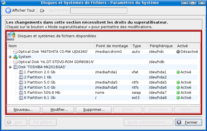Click the green Activé dot for /dev/hda5
The width and height of the screenshot is (207, 131).
pyautogui.click(x=178, y=82)
